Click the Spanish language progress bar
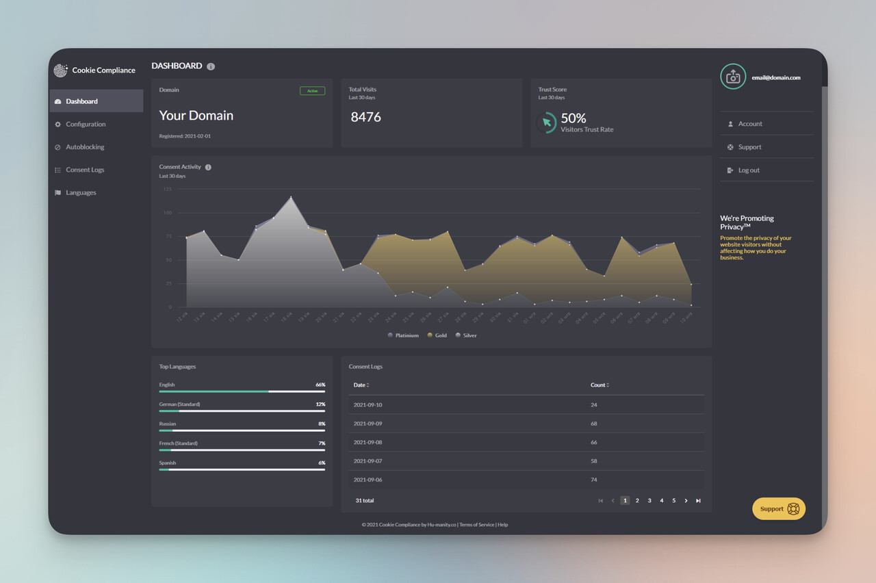876x583 pixels. coord(242,469)
